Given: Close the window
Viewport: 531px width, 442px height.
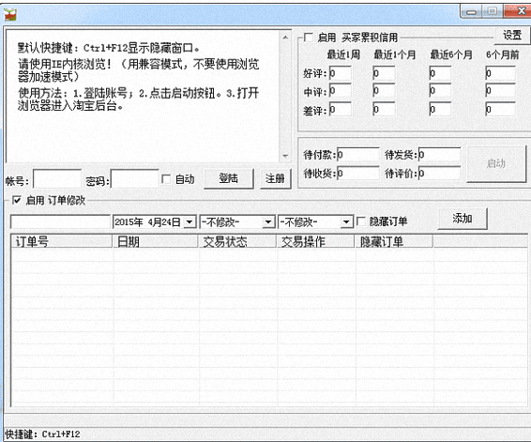Looking at the screenshot, I should pos(518,12).
